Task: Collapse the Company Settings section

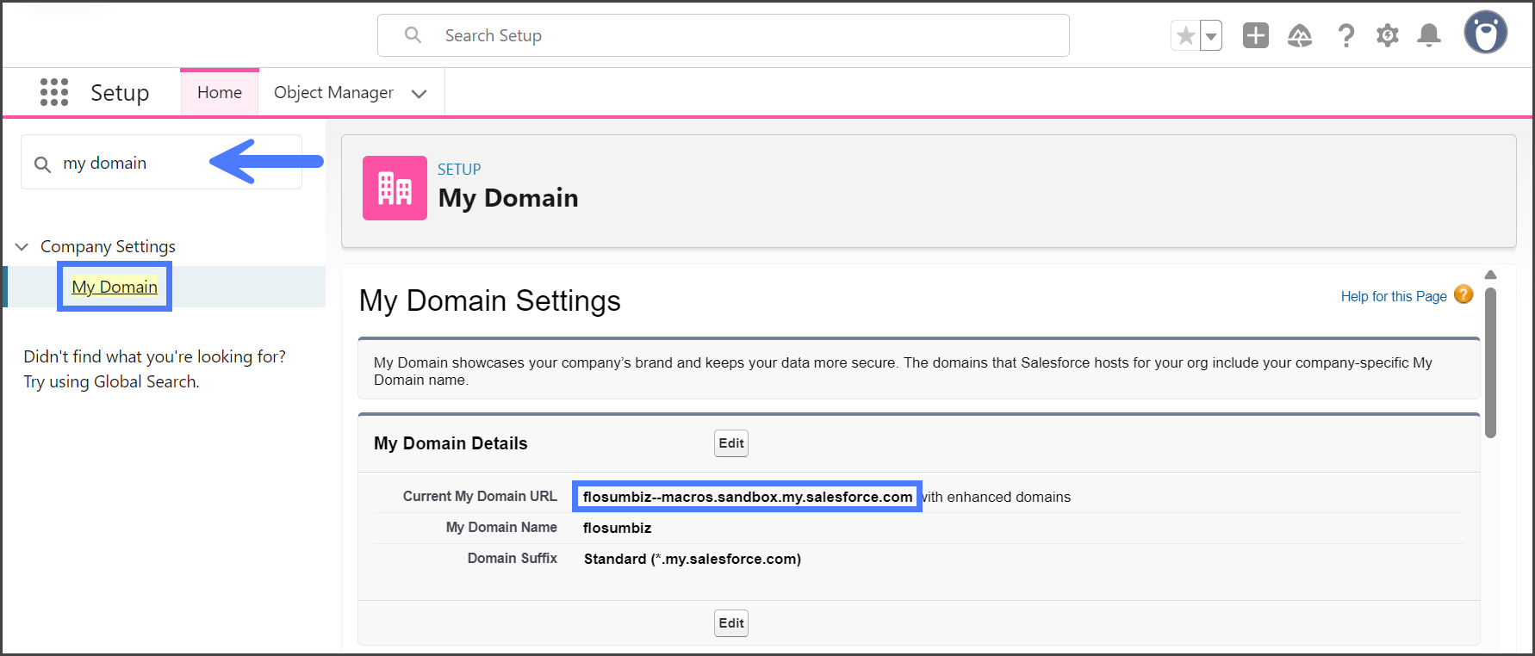Action: 22,247
